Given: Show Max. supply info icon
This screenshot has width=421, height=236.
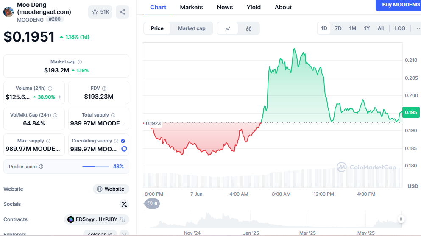Looking at the screenshot, I should 48,141.
